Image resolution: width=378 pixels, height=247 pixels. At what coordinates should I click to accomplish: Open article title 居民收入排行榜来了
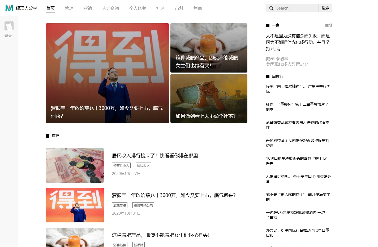tap(155, 156)
